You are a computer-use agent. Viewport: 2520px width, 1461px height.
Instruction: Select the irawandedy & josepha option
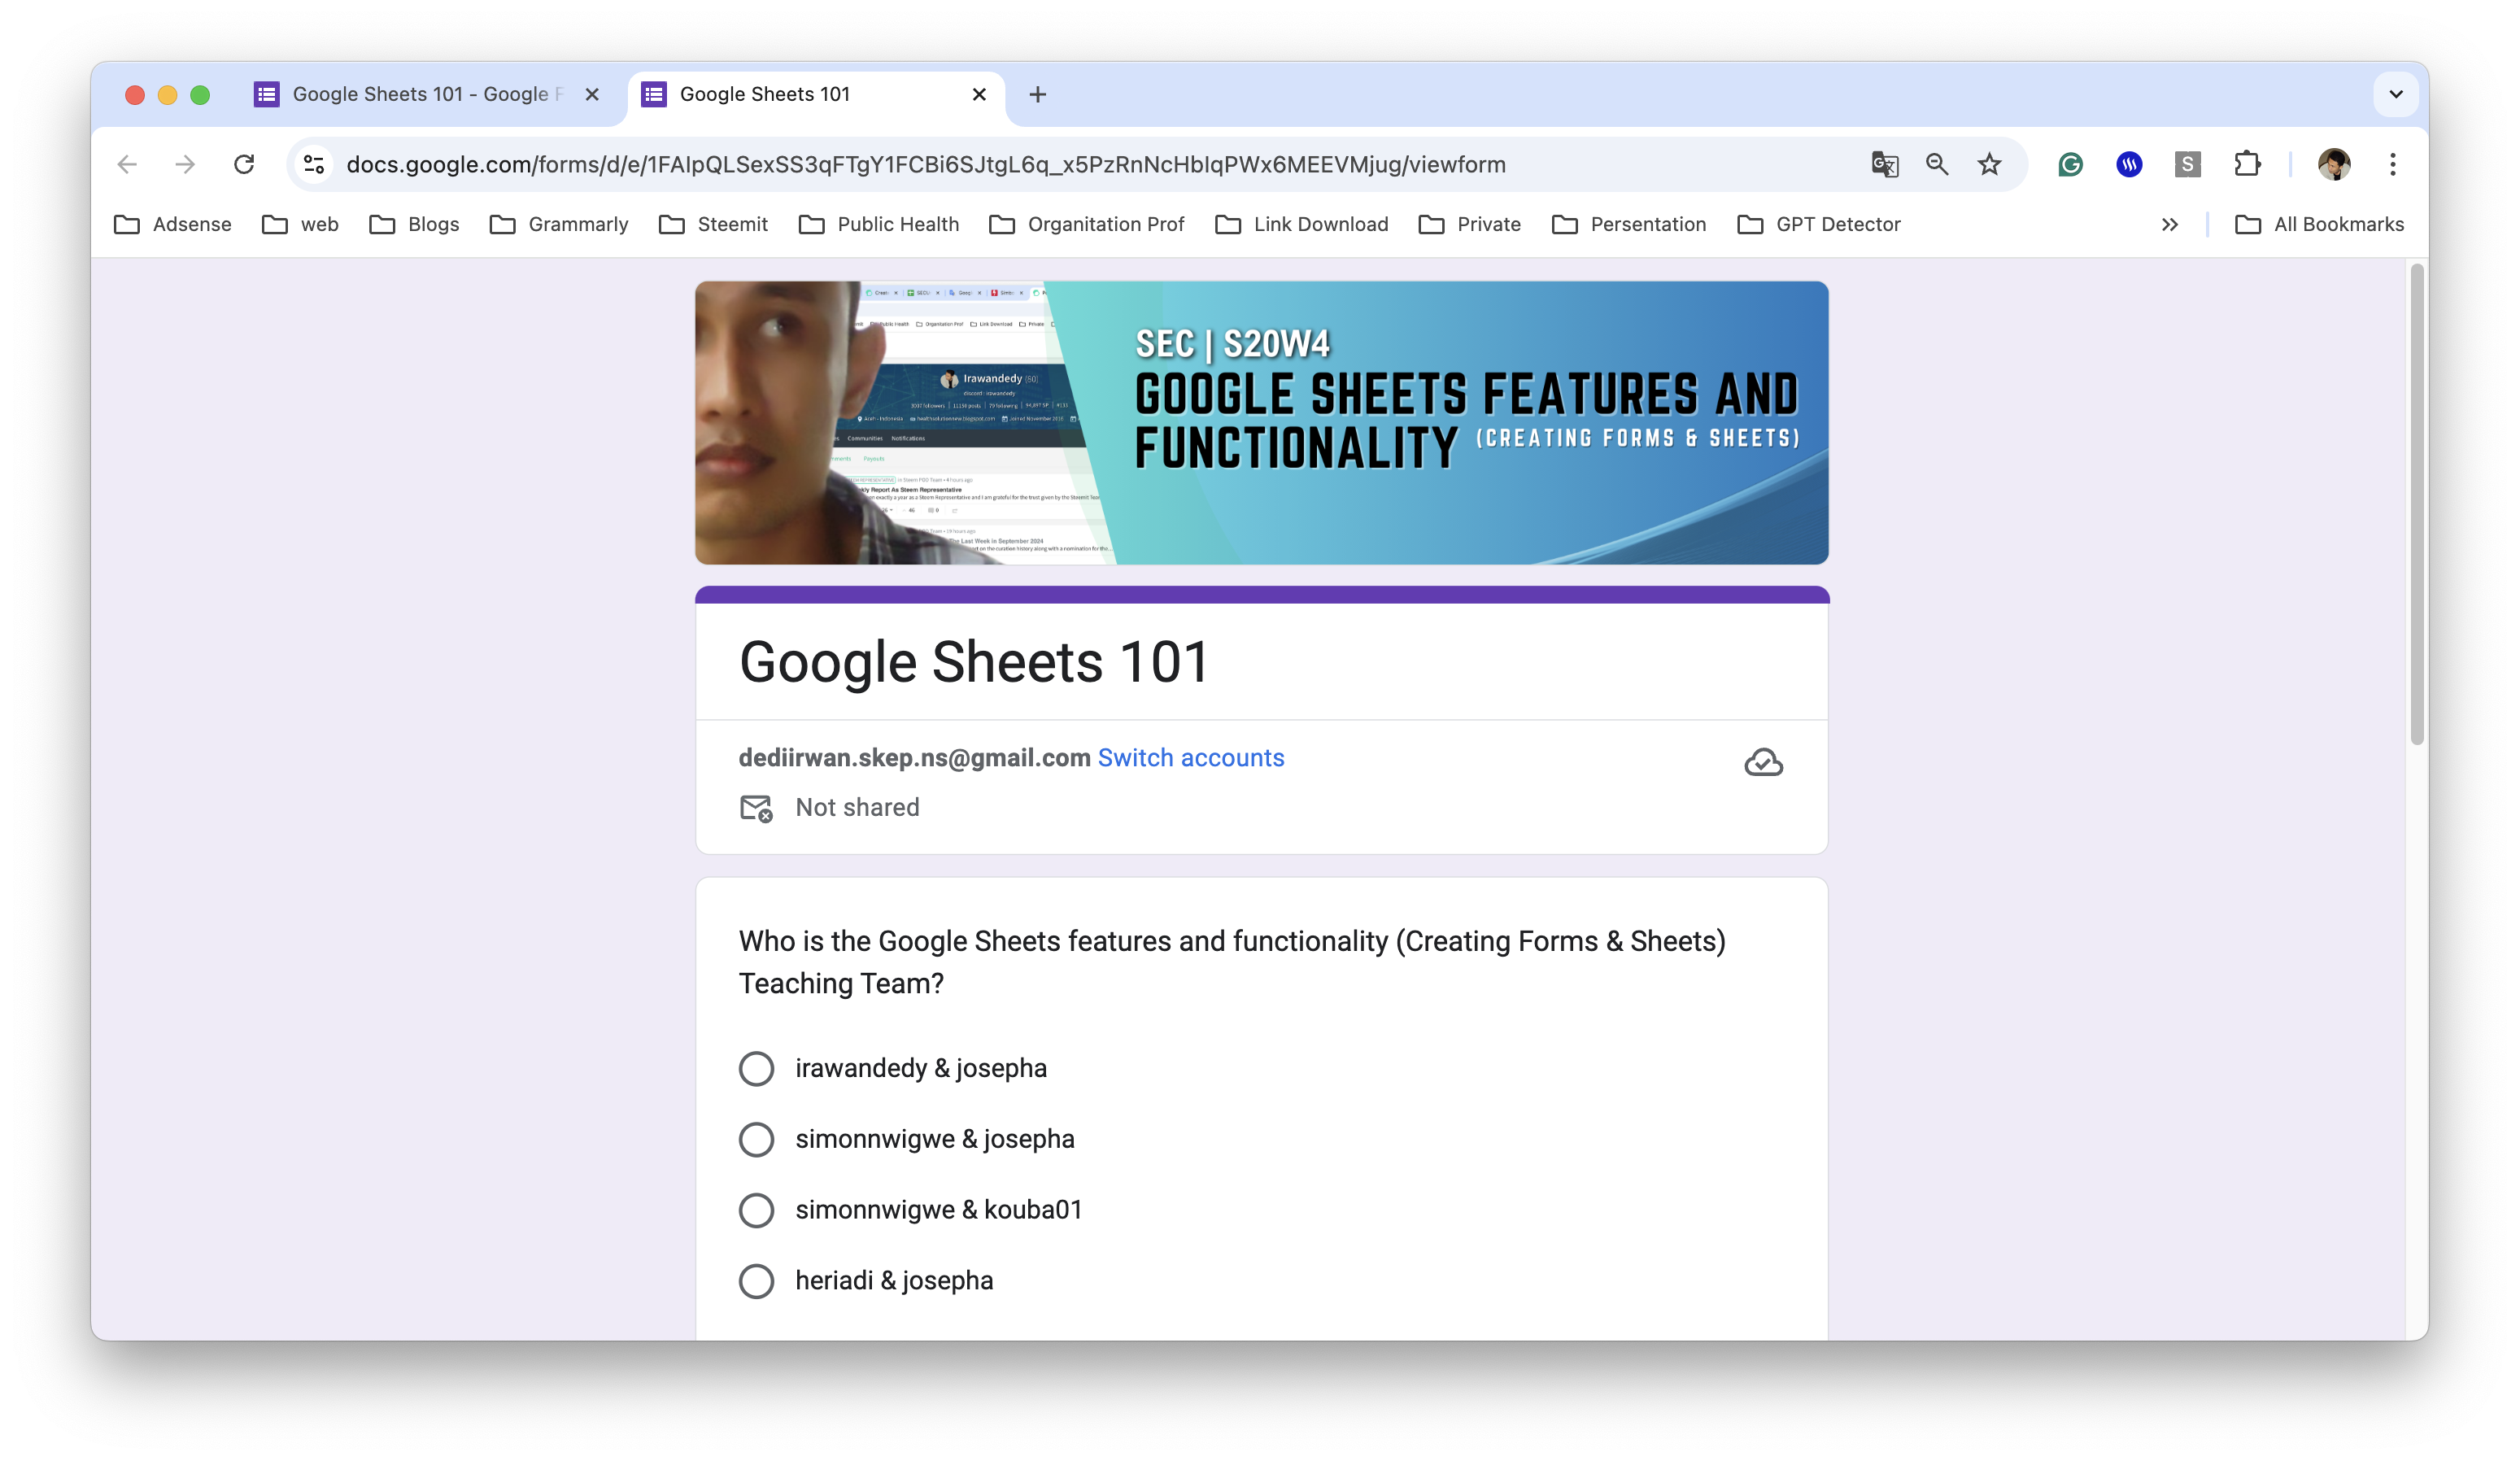756,1068
